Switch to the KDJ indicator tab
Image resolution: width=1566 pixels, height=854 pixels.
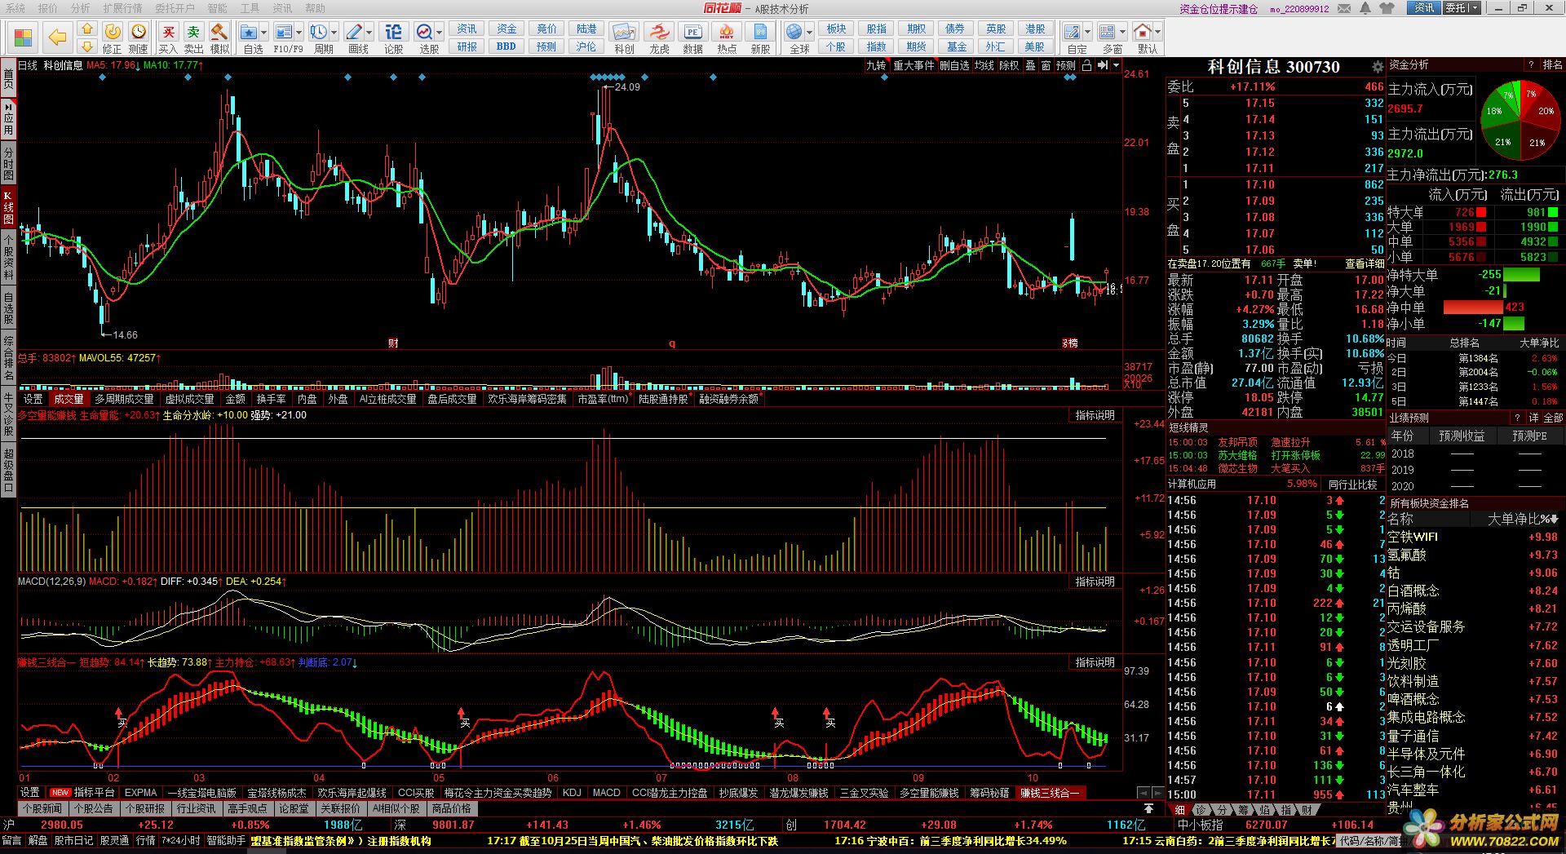click(x=572, y=792)
